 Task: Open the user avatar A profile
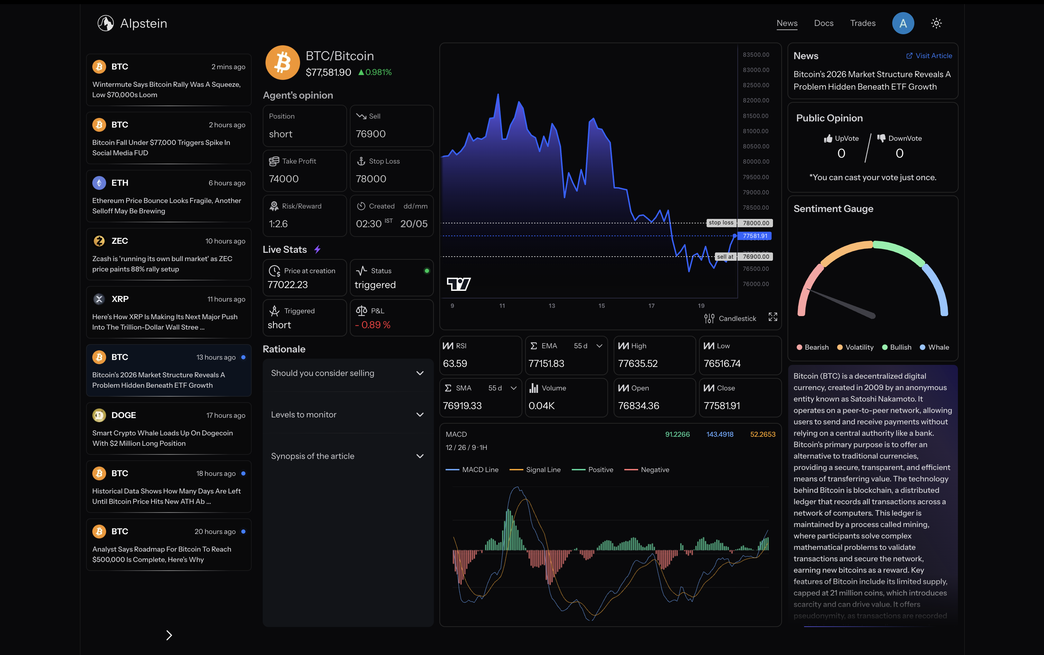point(903,23)
